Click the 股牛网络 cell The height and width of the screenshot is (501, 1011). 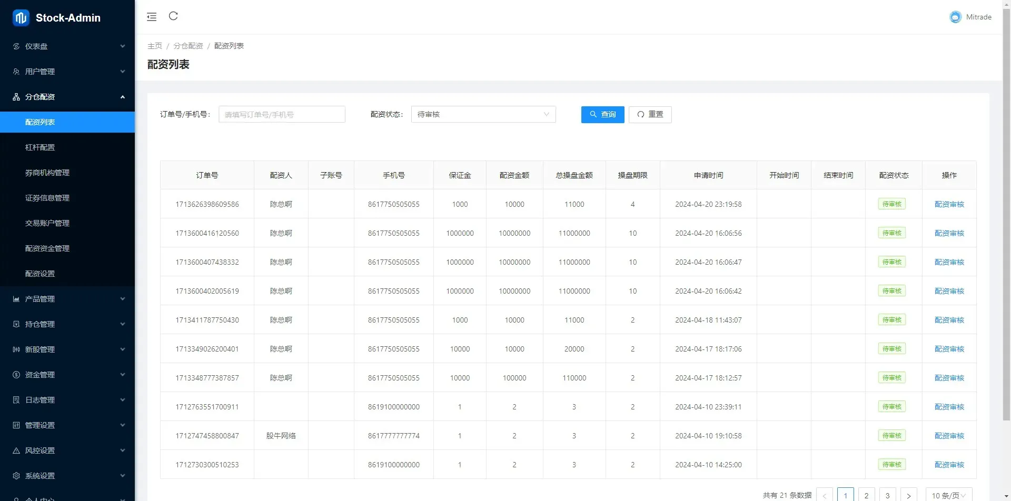[281, 436]
